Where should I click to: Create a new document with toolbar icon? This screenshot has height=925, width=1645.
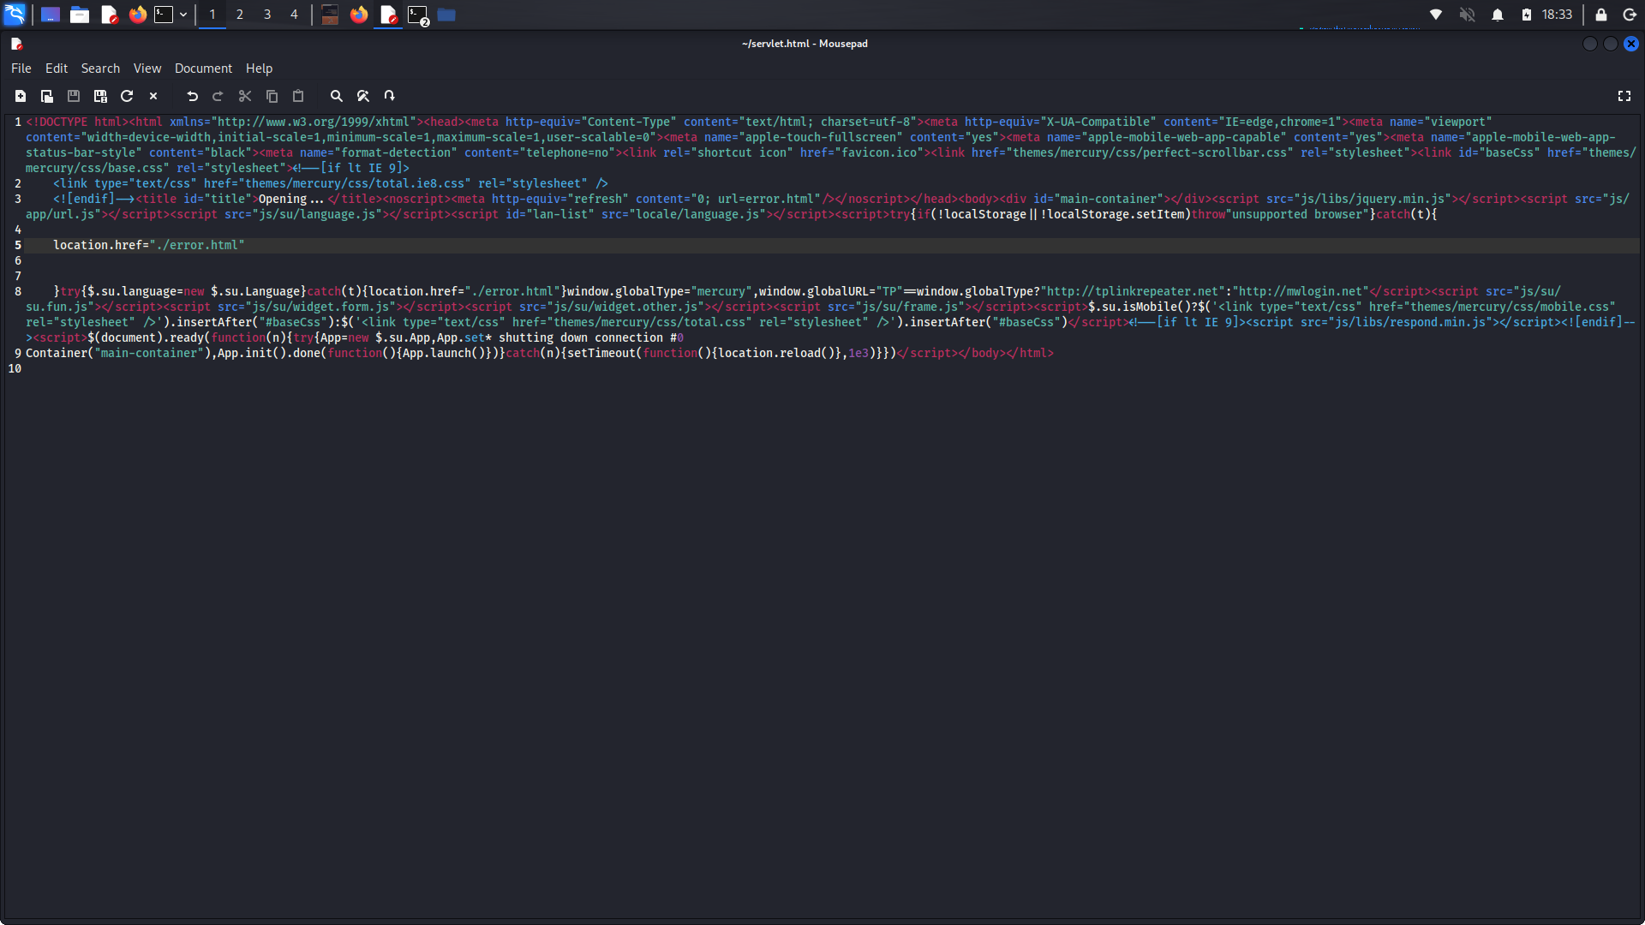coord(21,96)
